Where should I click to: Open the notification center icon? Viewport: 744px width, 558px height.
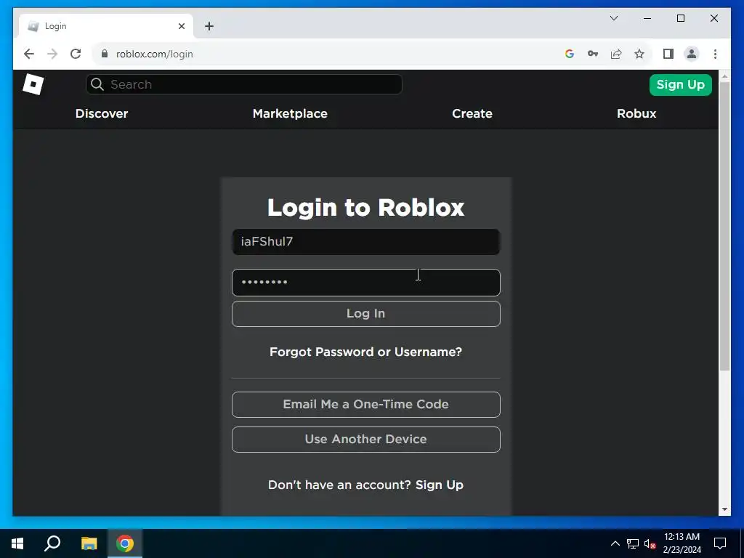[x=720, y=543]
